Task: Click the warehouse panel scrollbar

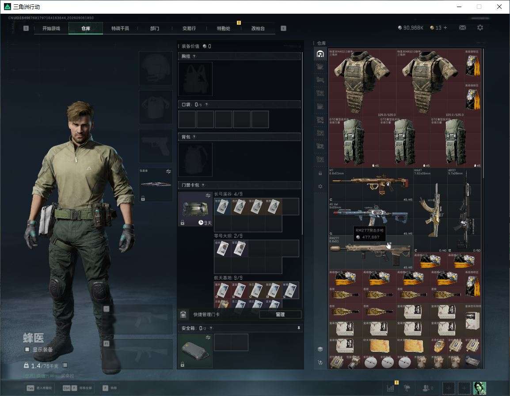Action: coord(483,114)
